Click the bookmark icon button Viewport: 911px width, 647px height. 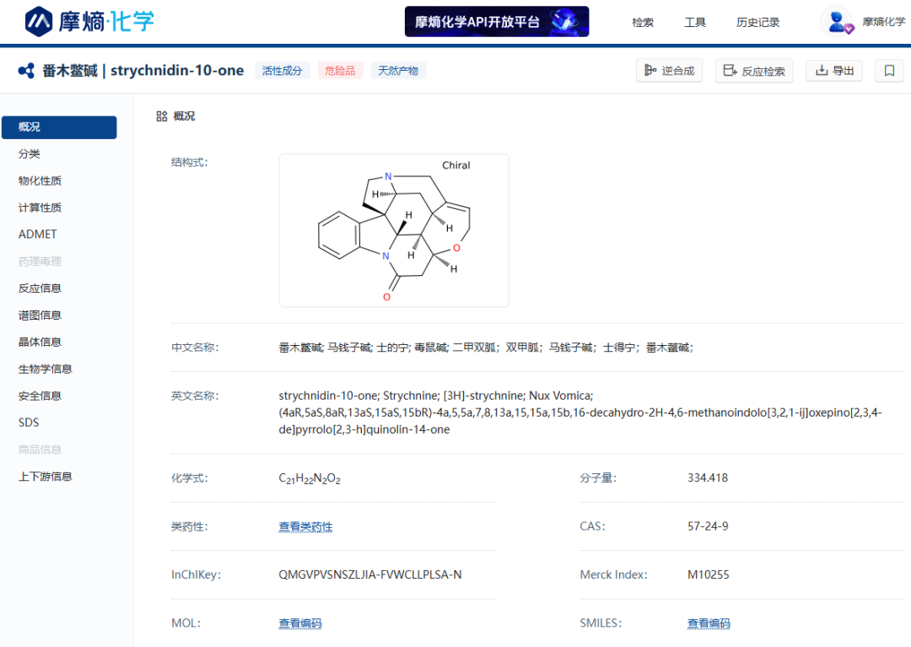coord(889,71)
